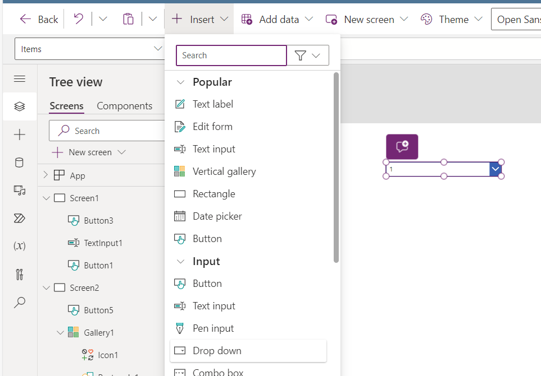Open the undo options dropdown arrow
The height and width of the screenshot is (376, 541).
(103, 19)
